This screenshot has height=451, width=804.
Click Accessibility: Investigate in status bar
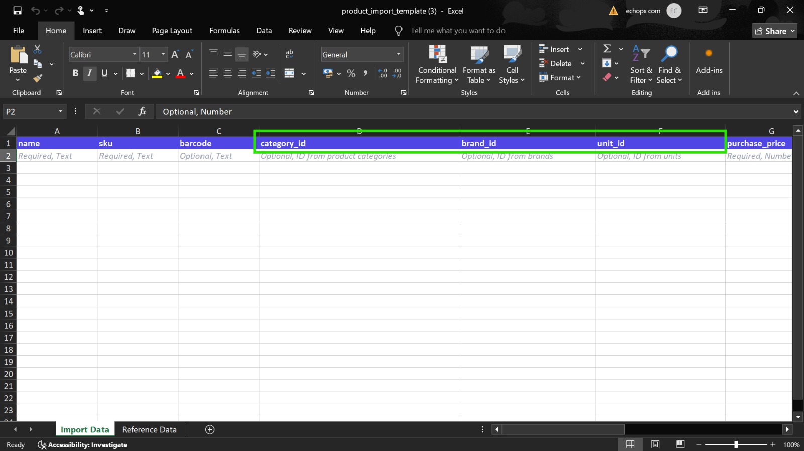(82, 445)
